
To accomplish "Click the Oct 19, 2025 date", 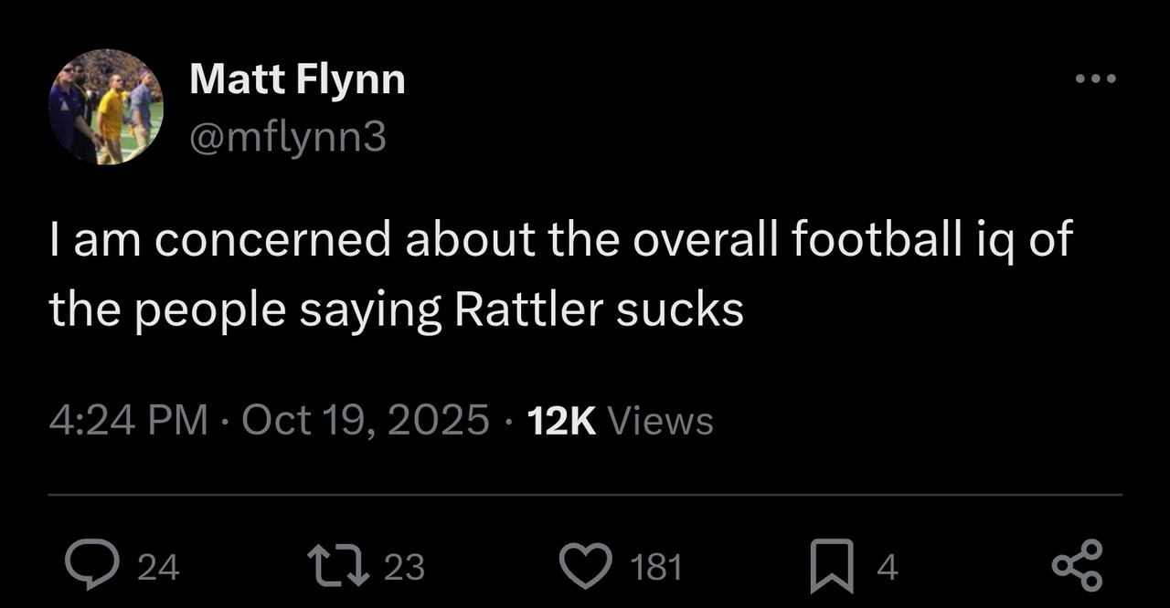I will tap(366, 421).
